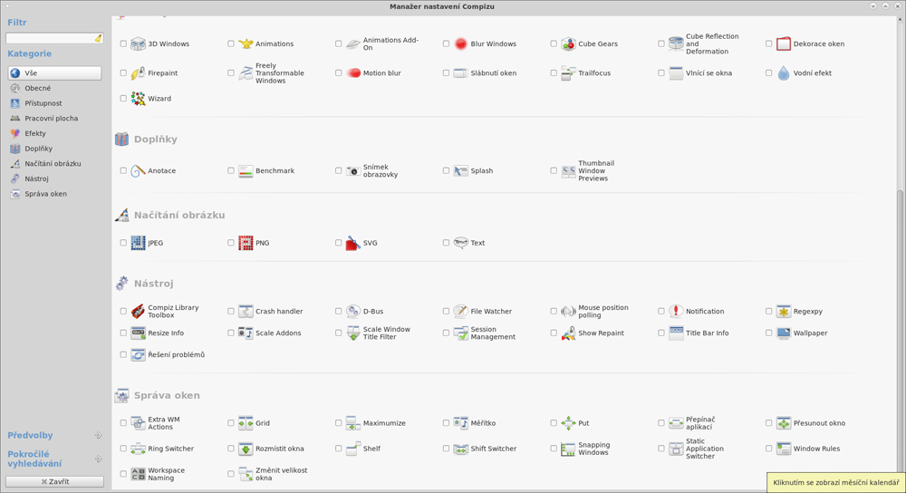This screenshot has width=906, height=493.
Task: Open the Notification plugin icon
Action: [x=676, y=312]
